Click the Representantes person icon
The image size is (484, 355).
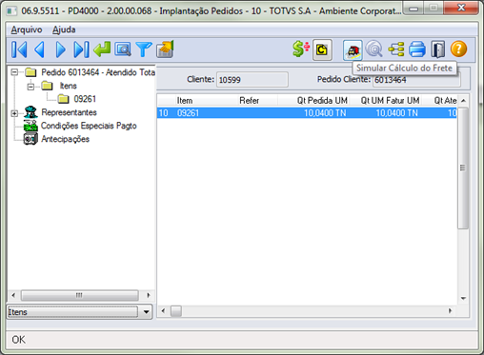(x=30, y=112)
